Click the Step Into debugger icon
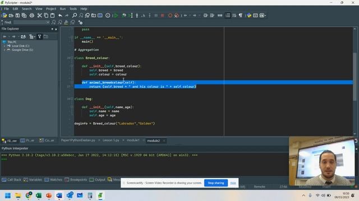This screenshot has width=359, height=201. tap(137, 16)
